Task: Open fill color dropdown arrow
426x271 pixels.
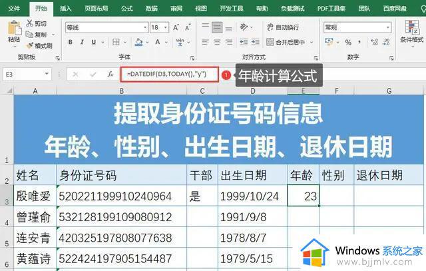Action: pyautogui.click(x=147, y=43)
